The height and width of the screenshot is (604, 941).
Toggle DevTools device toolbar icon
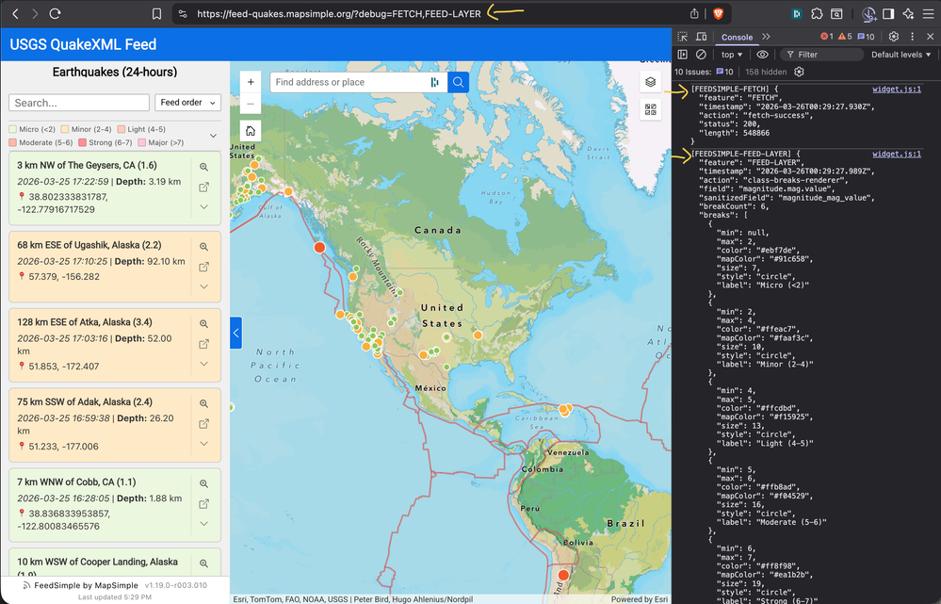pos(701,37)
